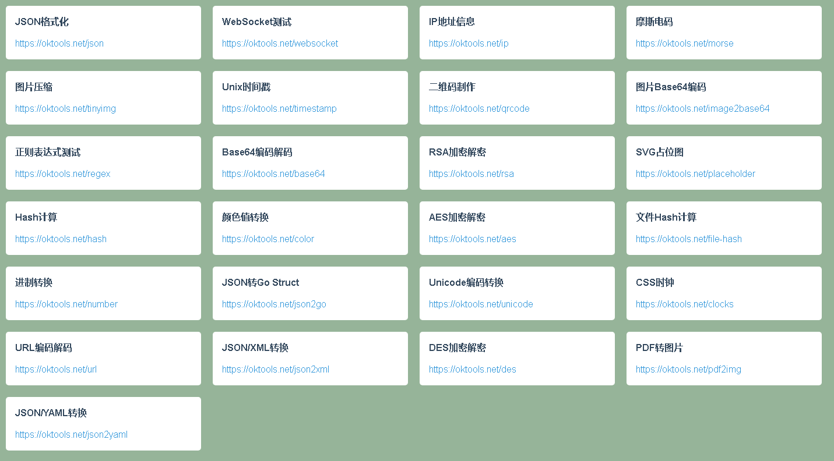Visit the 正则表达式测试 page

62,173
